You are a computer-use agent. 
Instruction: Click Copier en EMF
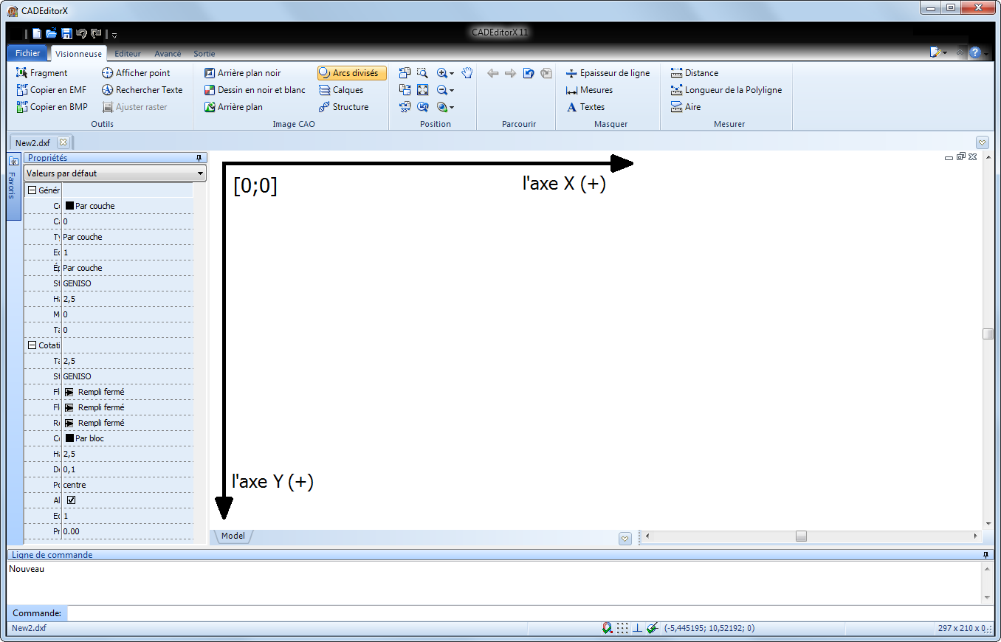51,90
